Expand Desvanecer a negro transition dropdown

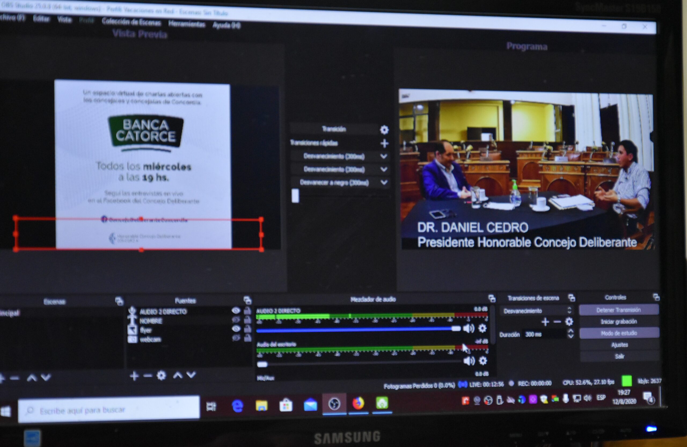point(384,182)
